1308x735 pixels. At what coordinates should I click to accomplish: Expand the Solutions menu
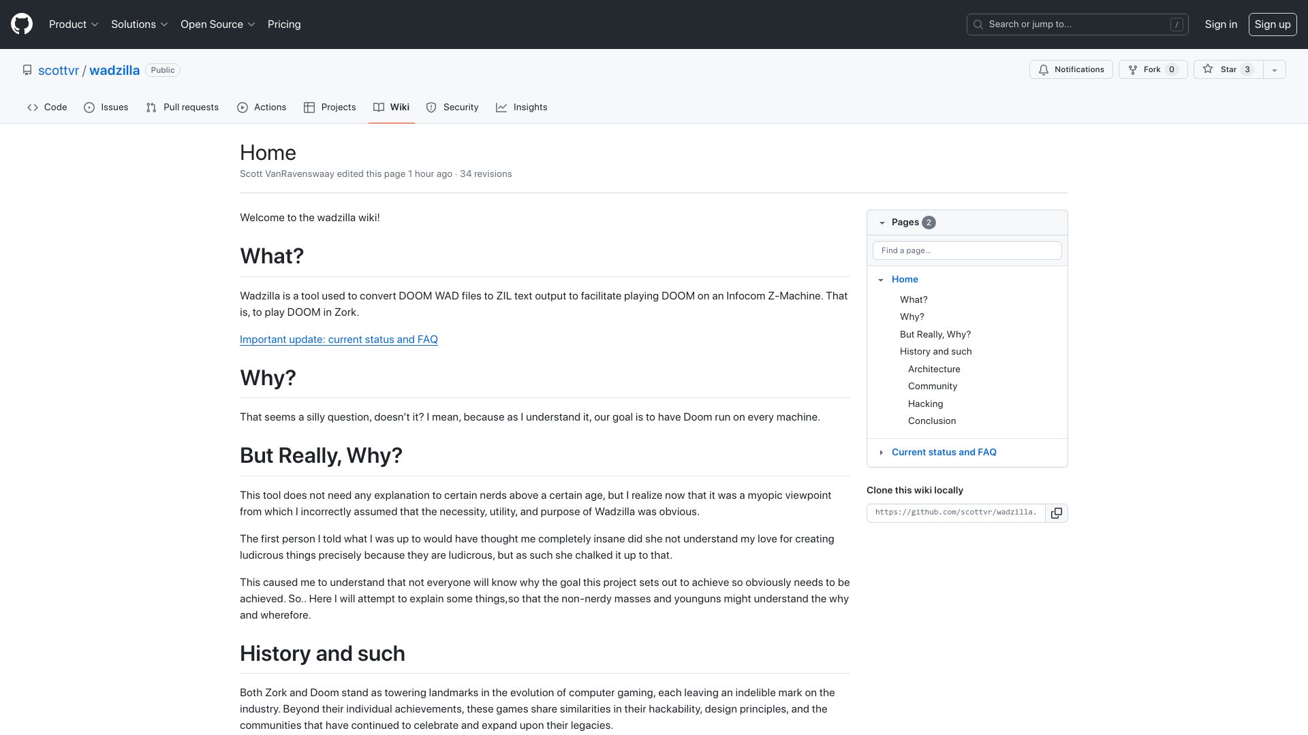pos(139,24)
